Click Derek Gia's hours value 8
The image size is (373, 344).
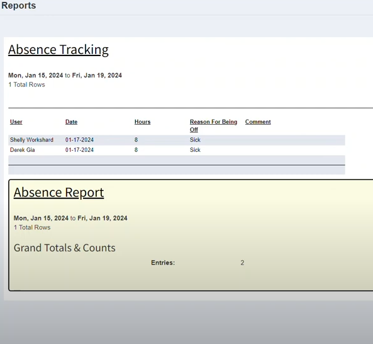pyautogui.click(x=136, y=150)
